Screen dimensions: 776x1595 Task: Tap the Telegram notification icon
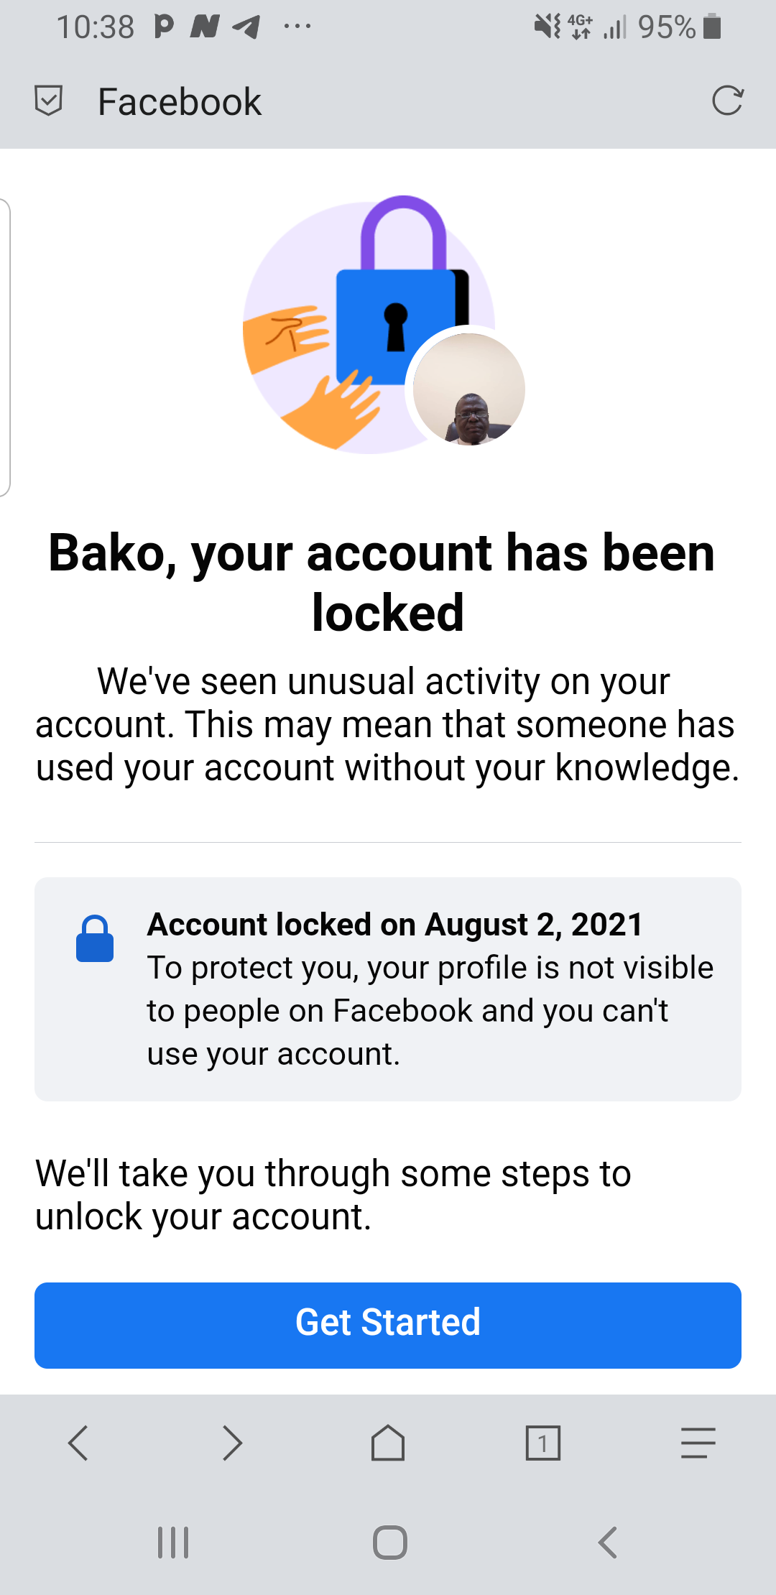tap(246, 27)
